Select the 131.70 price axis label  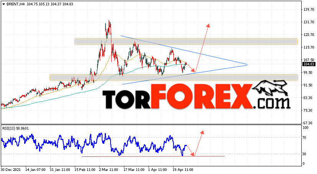(x=309, y=22)
